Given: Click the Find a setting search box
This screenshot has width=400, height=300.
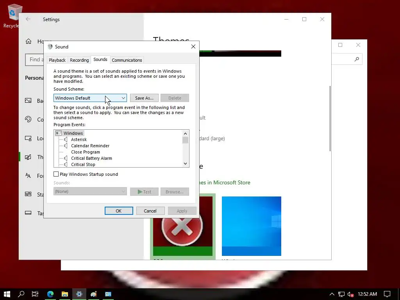Looking at the screenshot, I should pos(34,60).
